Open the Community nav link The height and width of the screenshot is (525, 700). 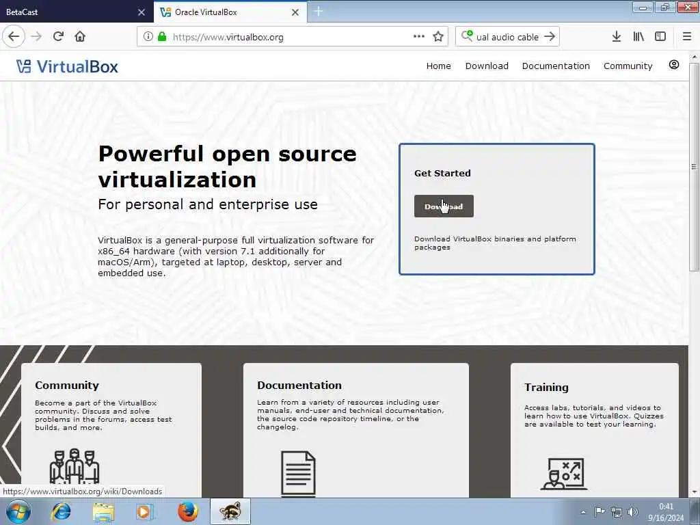[628, 66]
